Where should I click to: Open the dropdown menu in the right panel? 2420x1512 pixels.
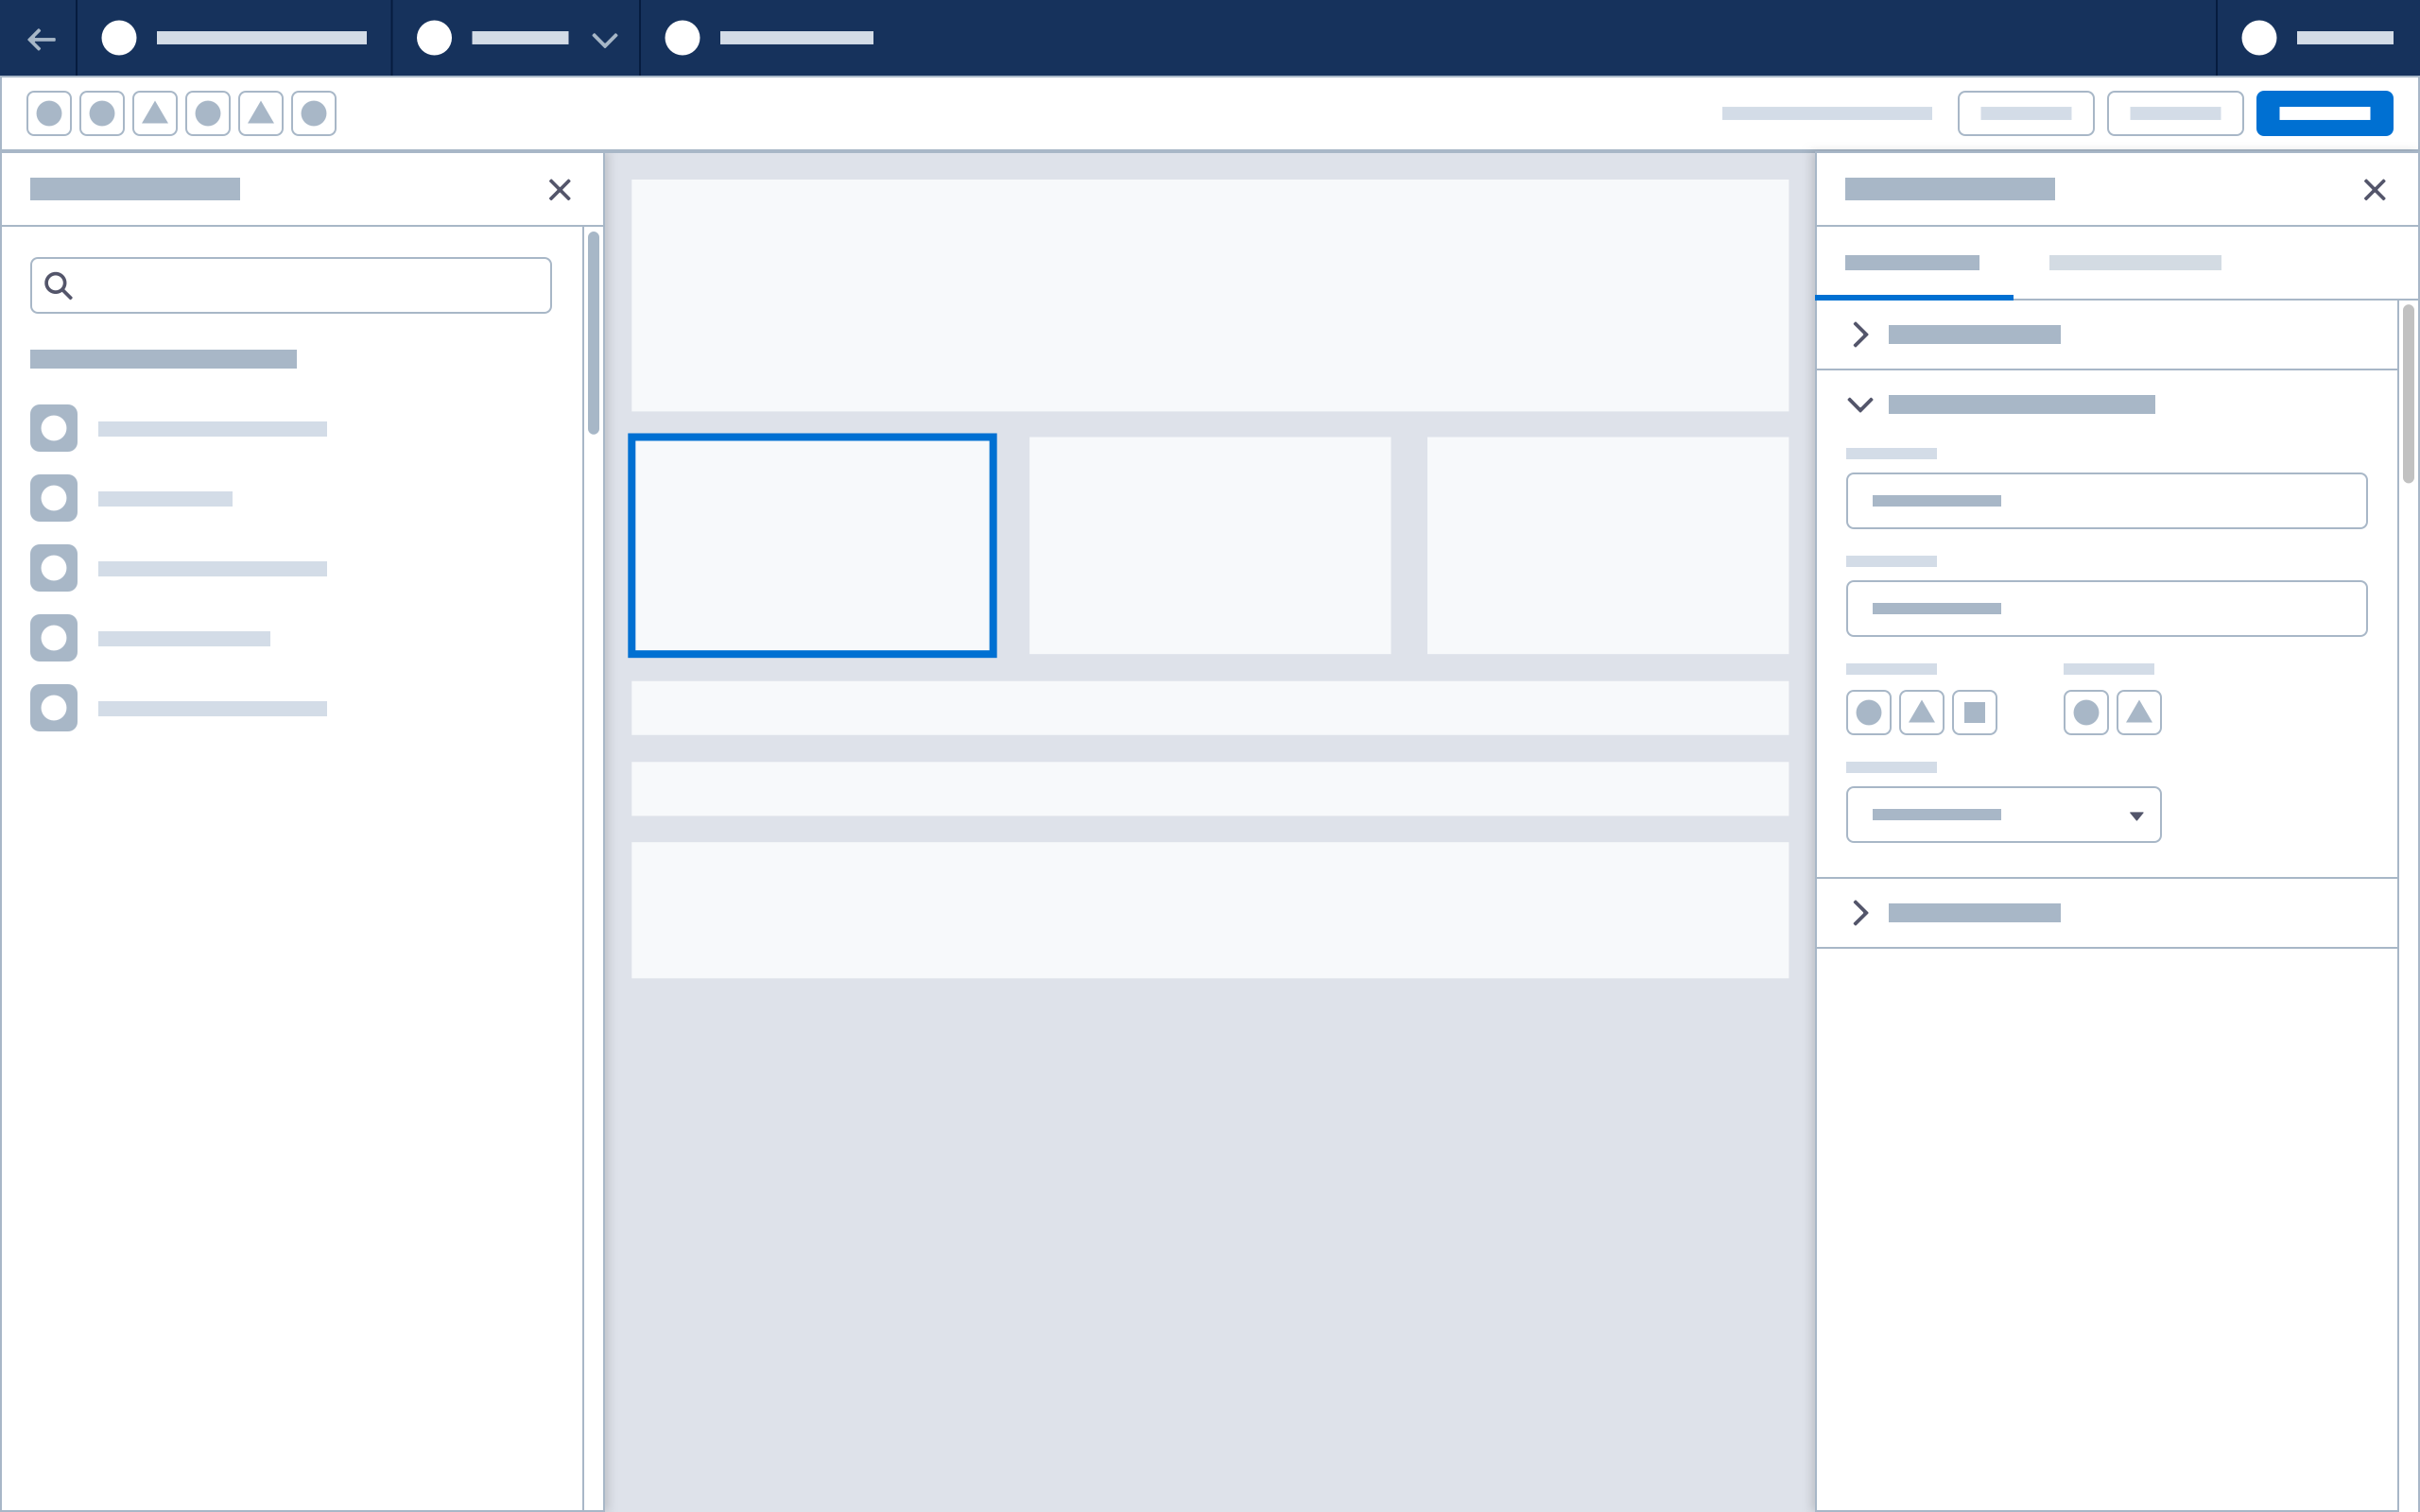pyautogui.click(x=2003, y=814)
